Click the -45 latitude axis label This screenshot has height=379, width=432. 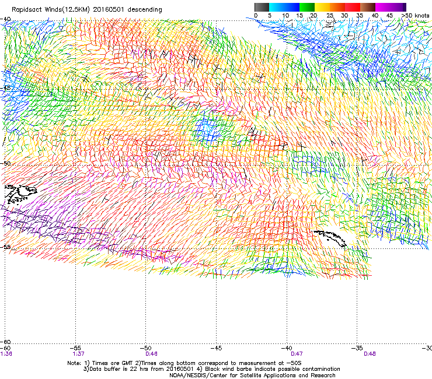click(5, 88)
